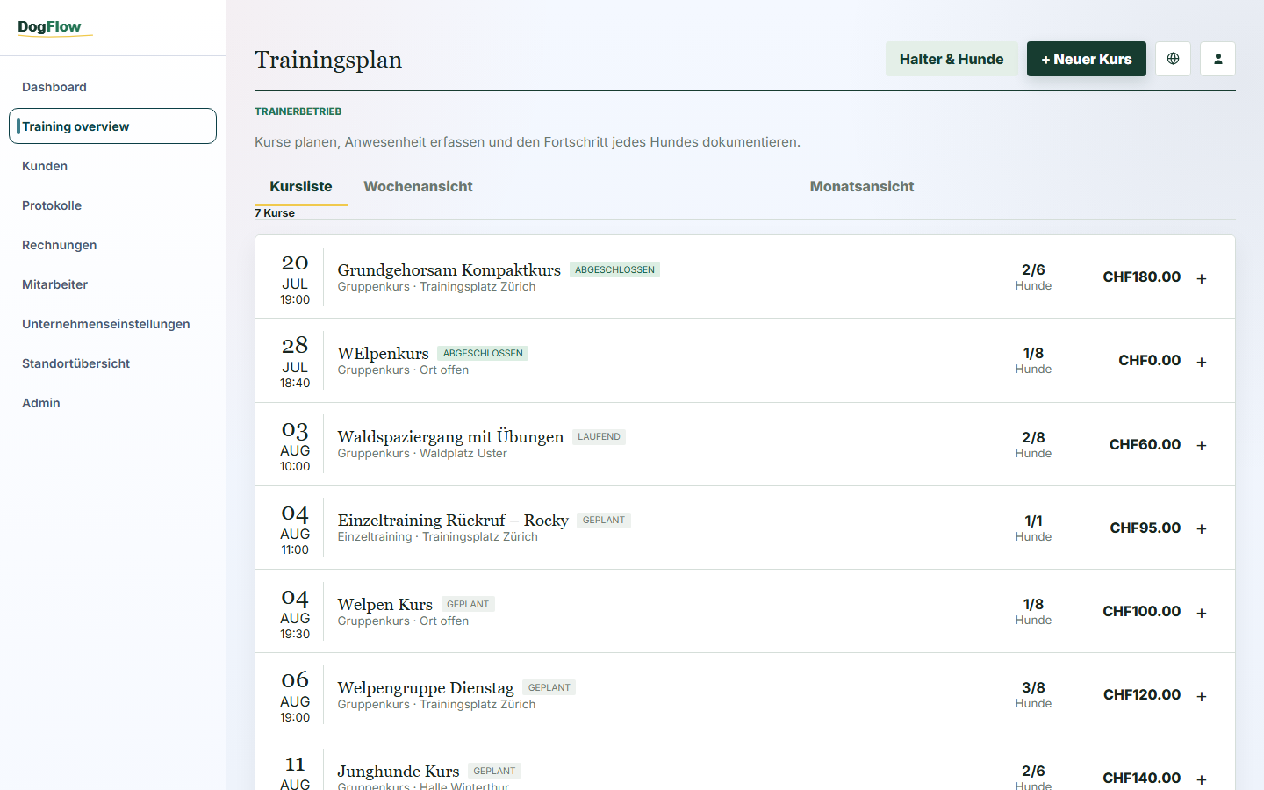The image size is (1264, 790).
Task: Click the 3/8 Hunde count
Action: 1033,694
